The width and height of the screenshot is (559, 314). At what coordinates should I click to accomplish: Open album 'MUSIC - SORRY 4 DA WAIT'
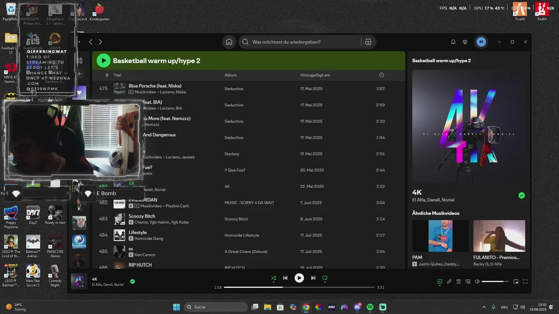pyautogui.click(x=249, y=203)
